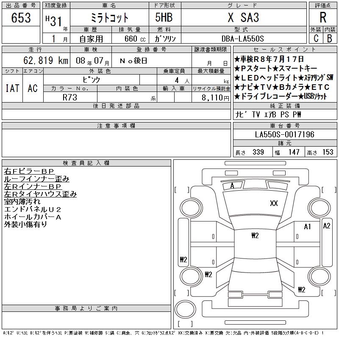This screenshot has height=339, width=339.
Task: Select the length value 339
Action: tap(258, 152)
